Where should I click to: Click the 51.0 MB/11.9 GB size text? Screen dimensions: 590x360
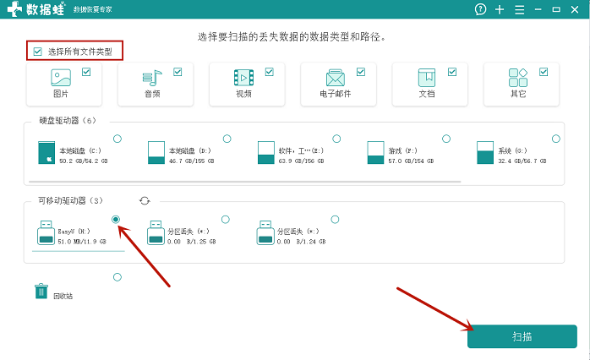[x=82, y=242]
